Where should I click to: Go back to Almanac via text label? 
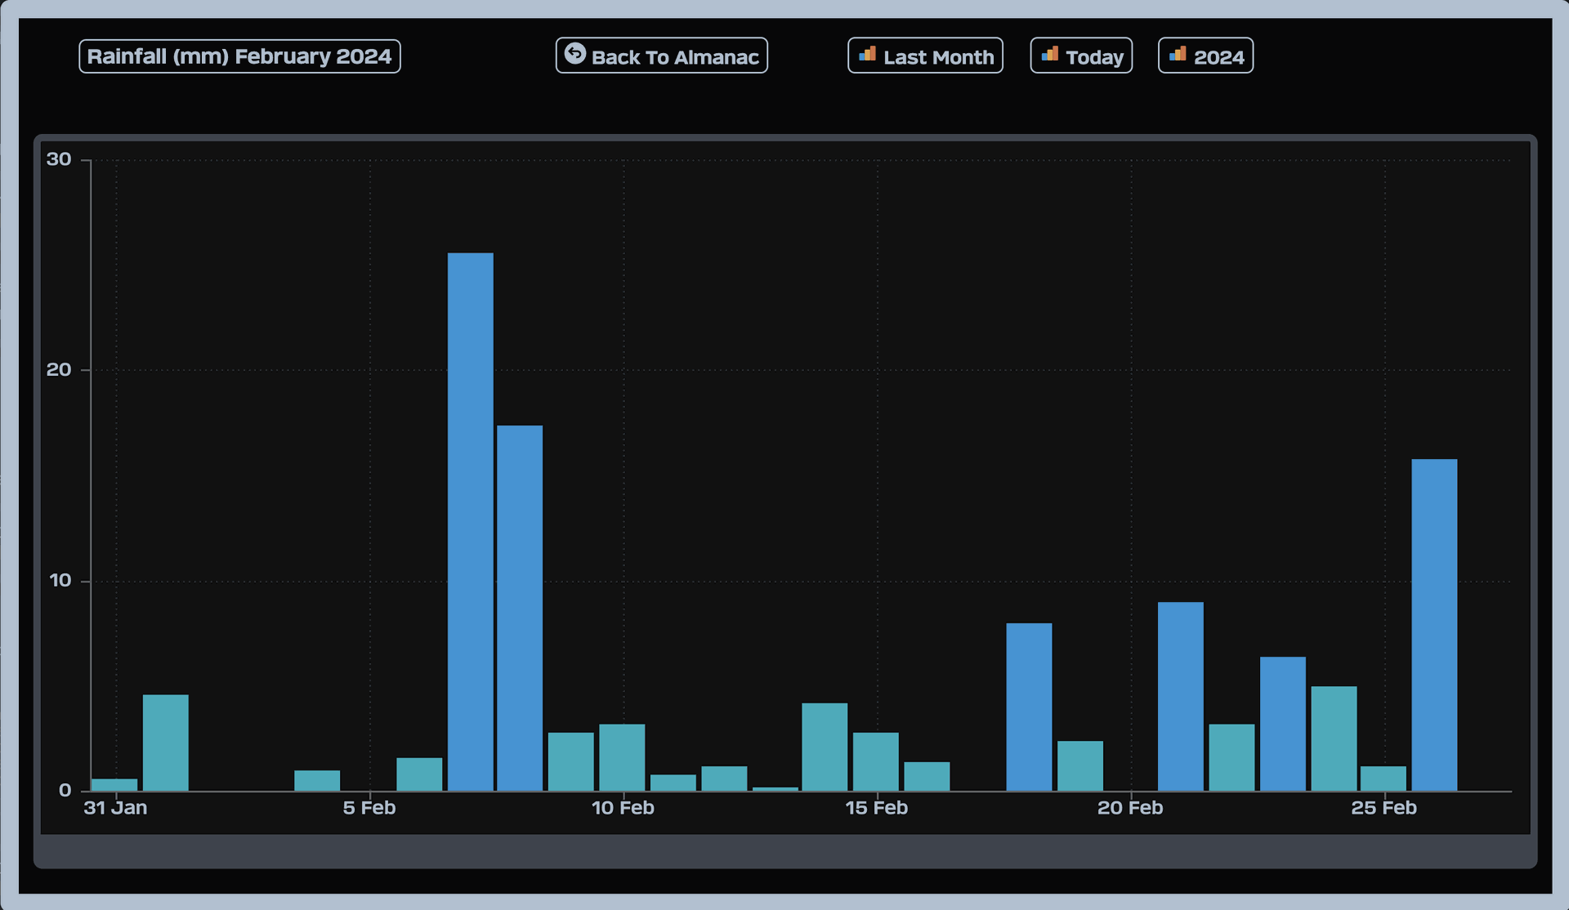coord(675,57)
